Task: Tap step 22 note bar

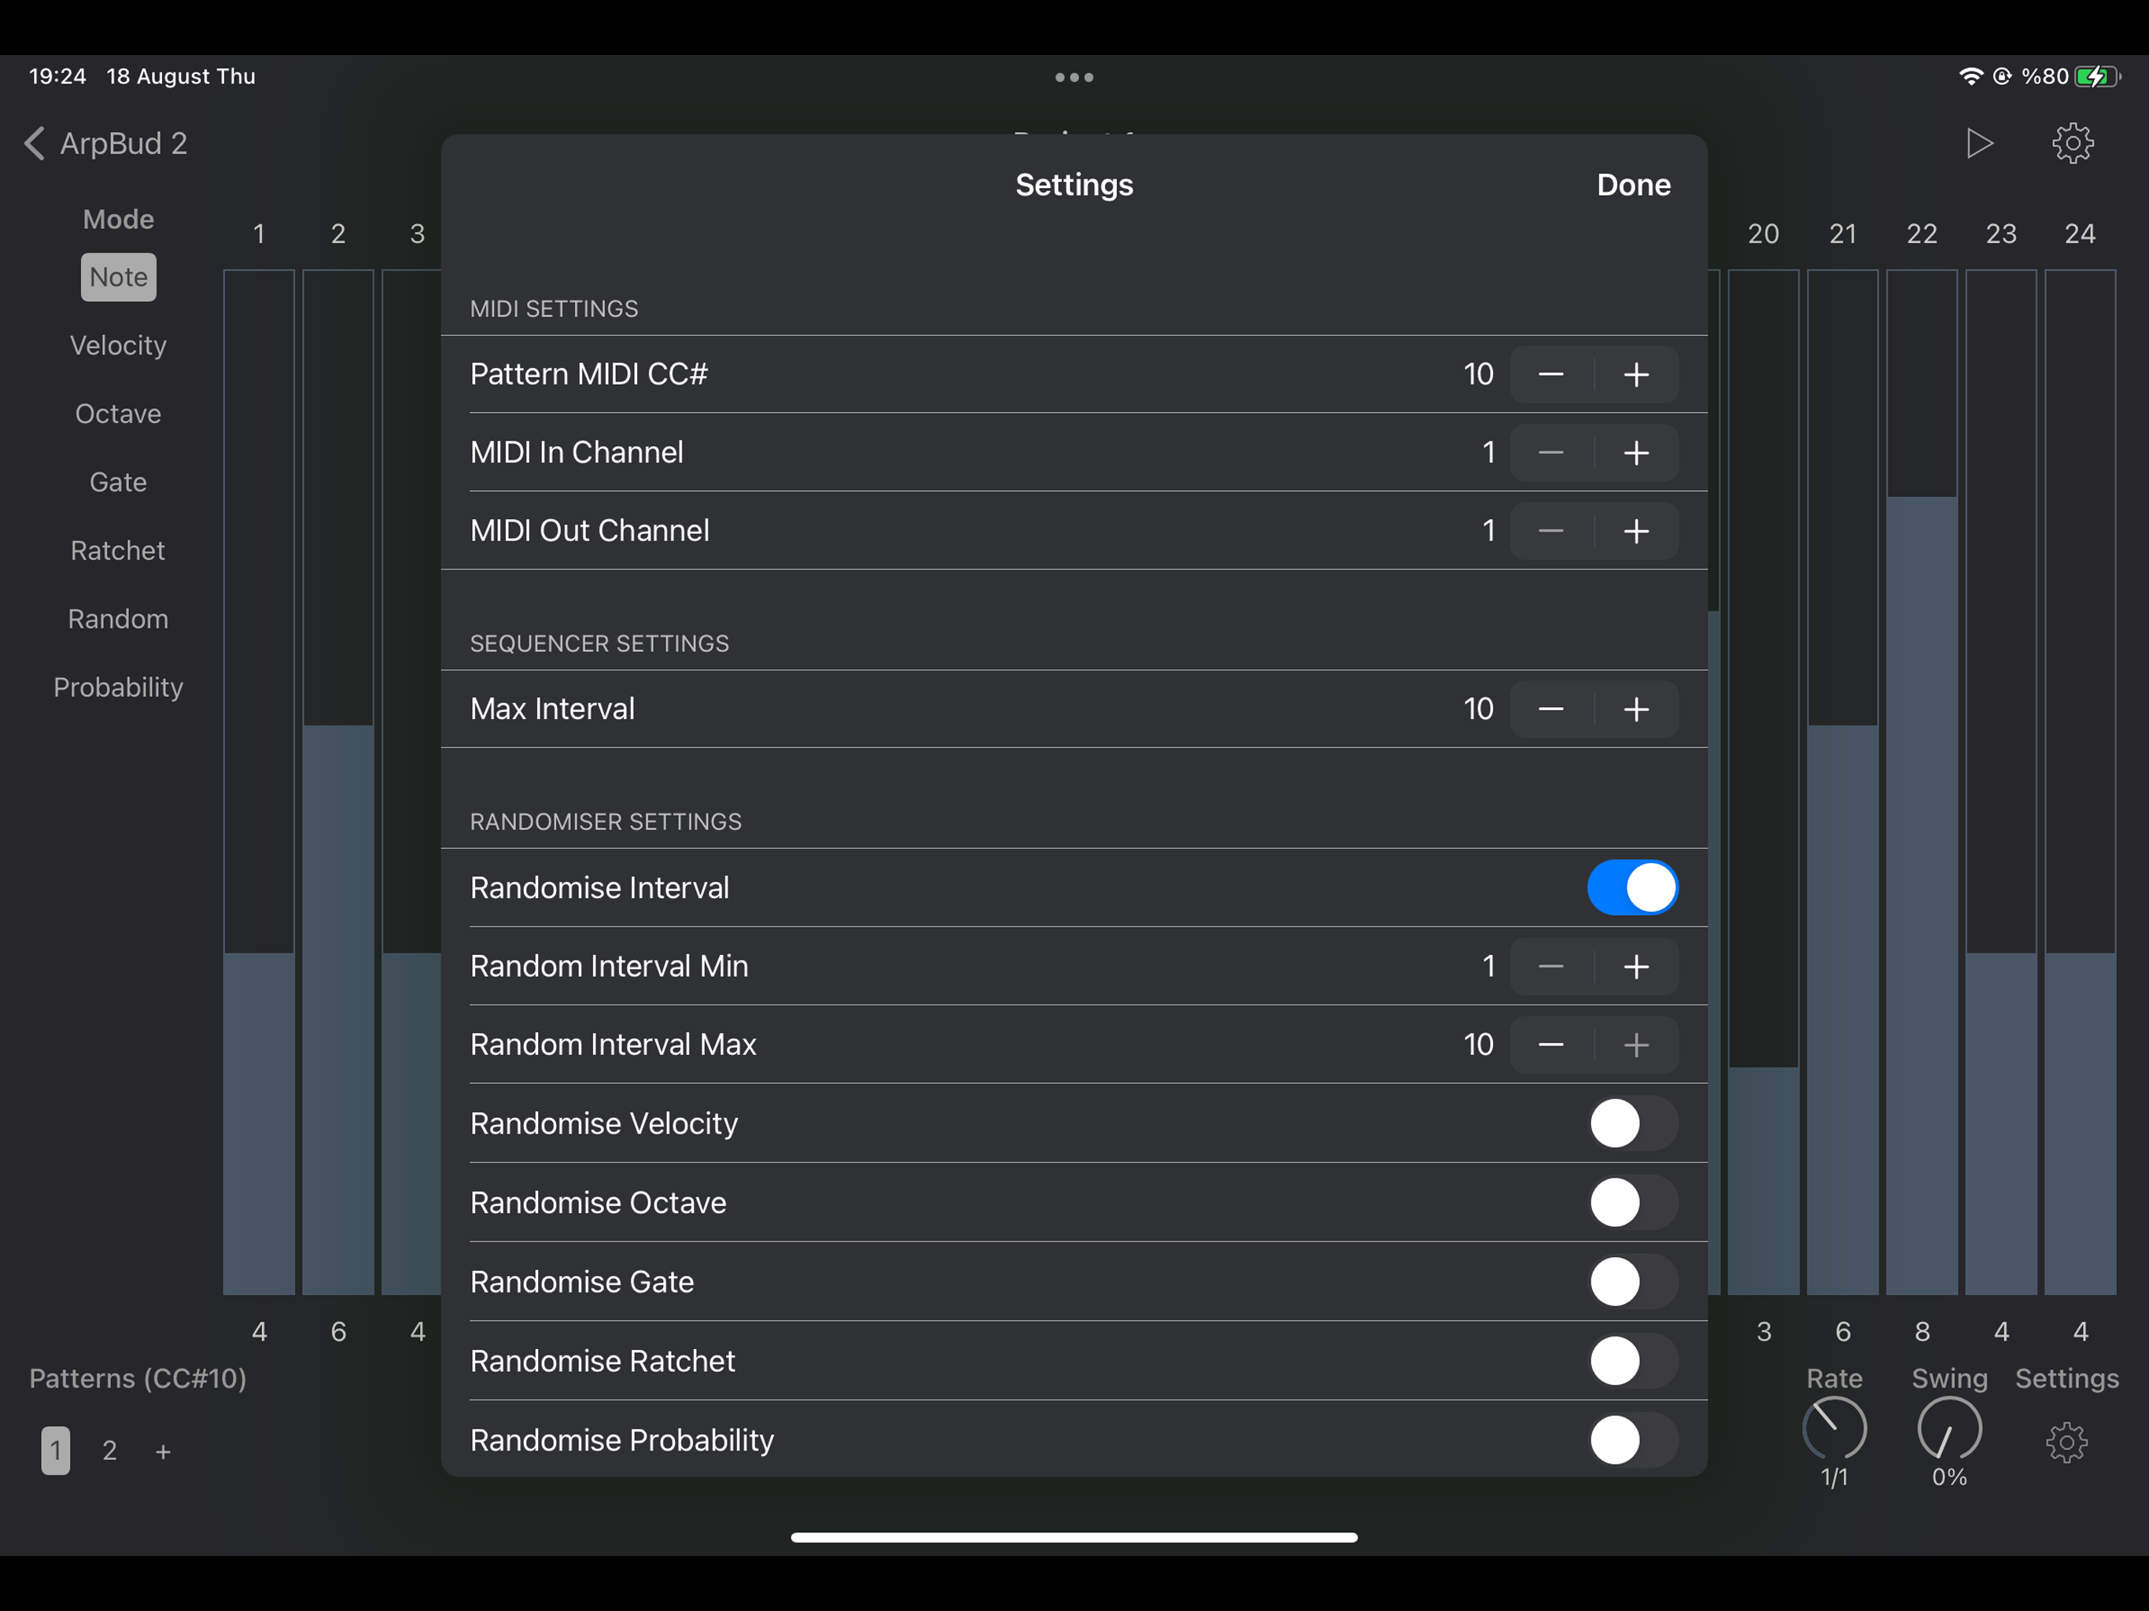Action: [1922, 782]
